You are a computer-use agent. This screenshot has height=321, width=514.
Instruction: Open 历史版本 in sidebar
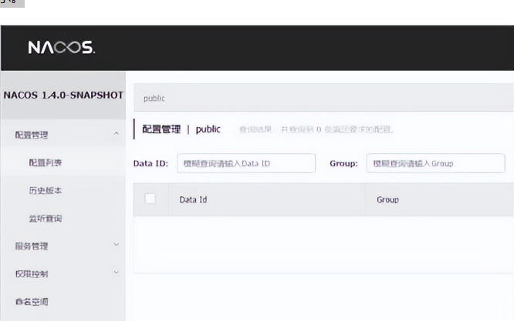click(46, 190)
